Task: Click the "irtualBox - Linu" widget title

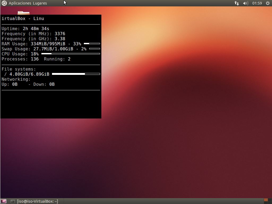Action: [x=23, y=18]
